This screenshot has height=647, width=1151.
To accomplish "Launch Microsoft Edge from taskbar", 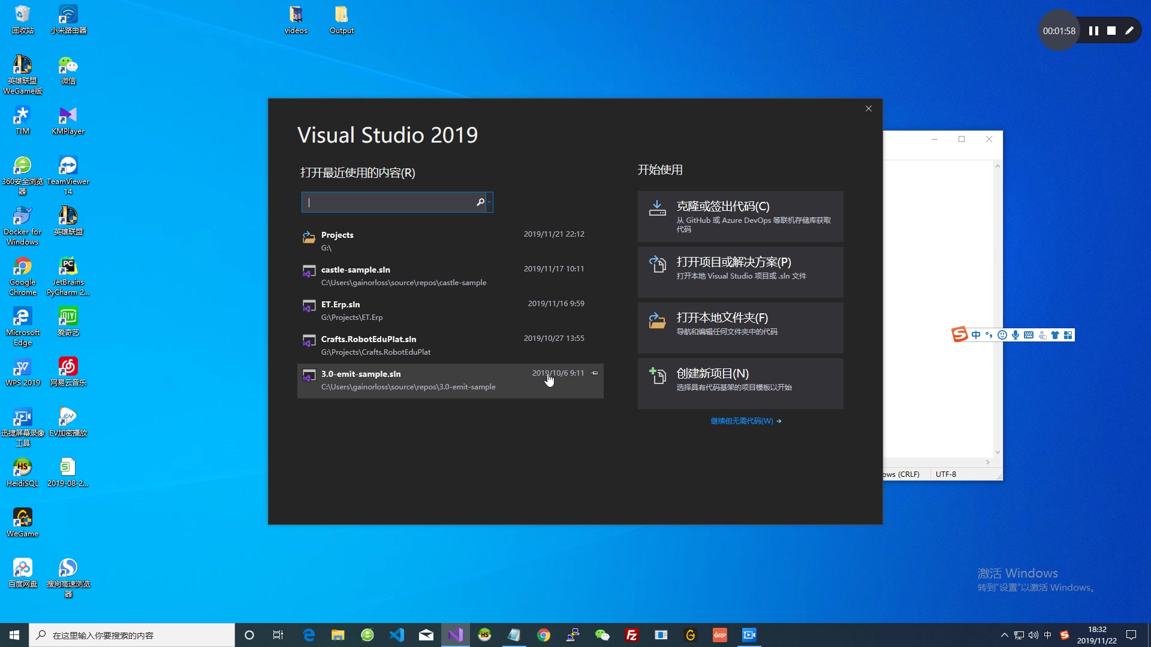I will [x=309, y=635].
